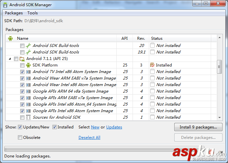228x163 pixels.
Task: Select the New packages link
Action: click(95, 127)
